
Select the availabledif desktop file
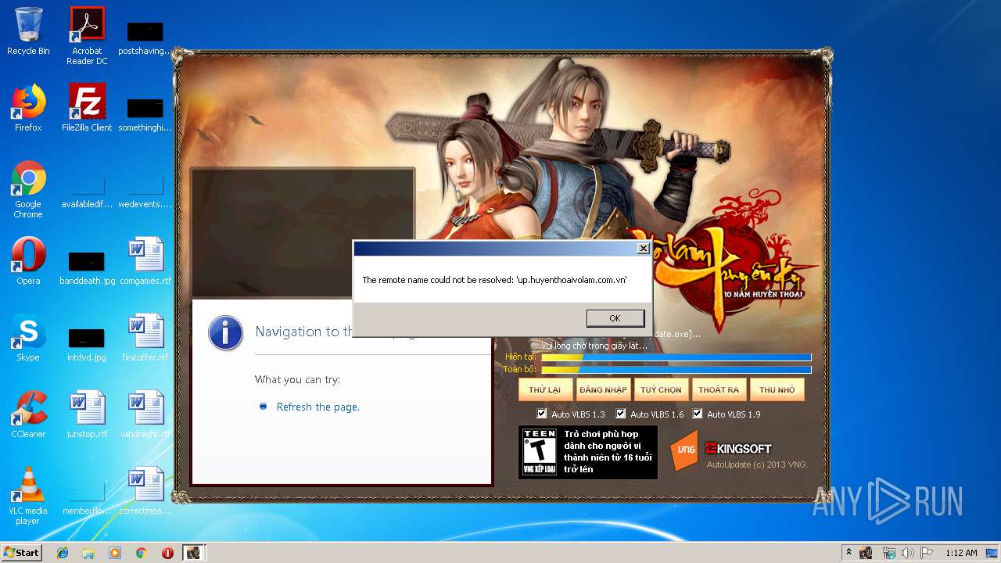[x=87, y=192]
